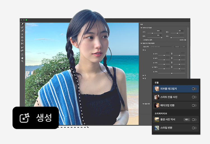This screenshot has height=144, width=210.
Task: Click the link icon for 눈 너비
Action: point(172,63)
